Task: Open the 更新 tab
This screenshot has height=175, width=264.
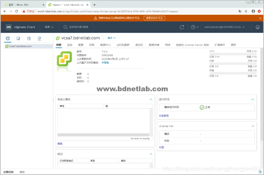Action: click(233, 45)
